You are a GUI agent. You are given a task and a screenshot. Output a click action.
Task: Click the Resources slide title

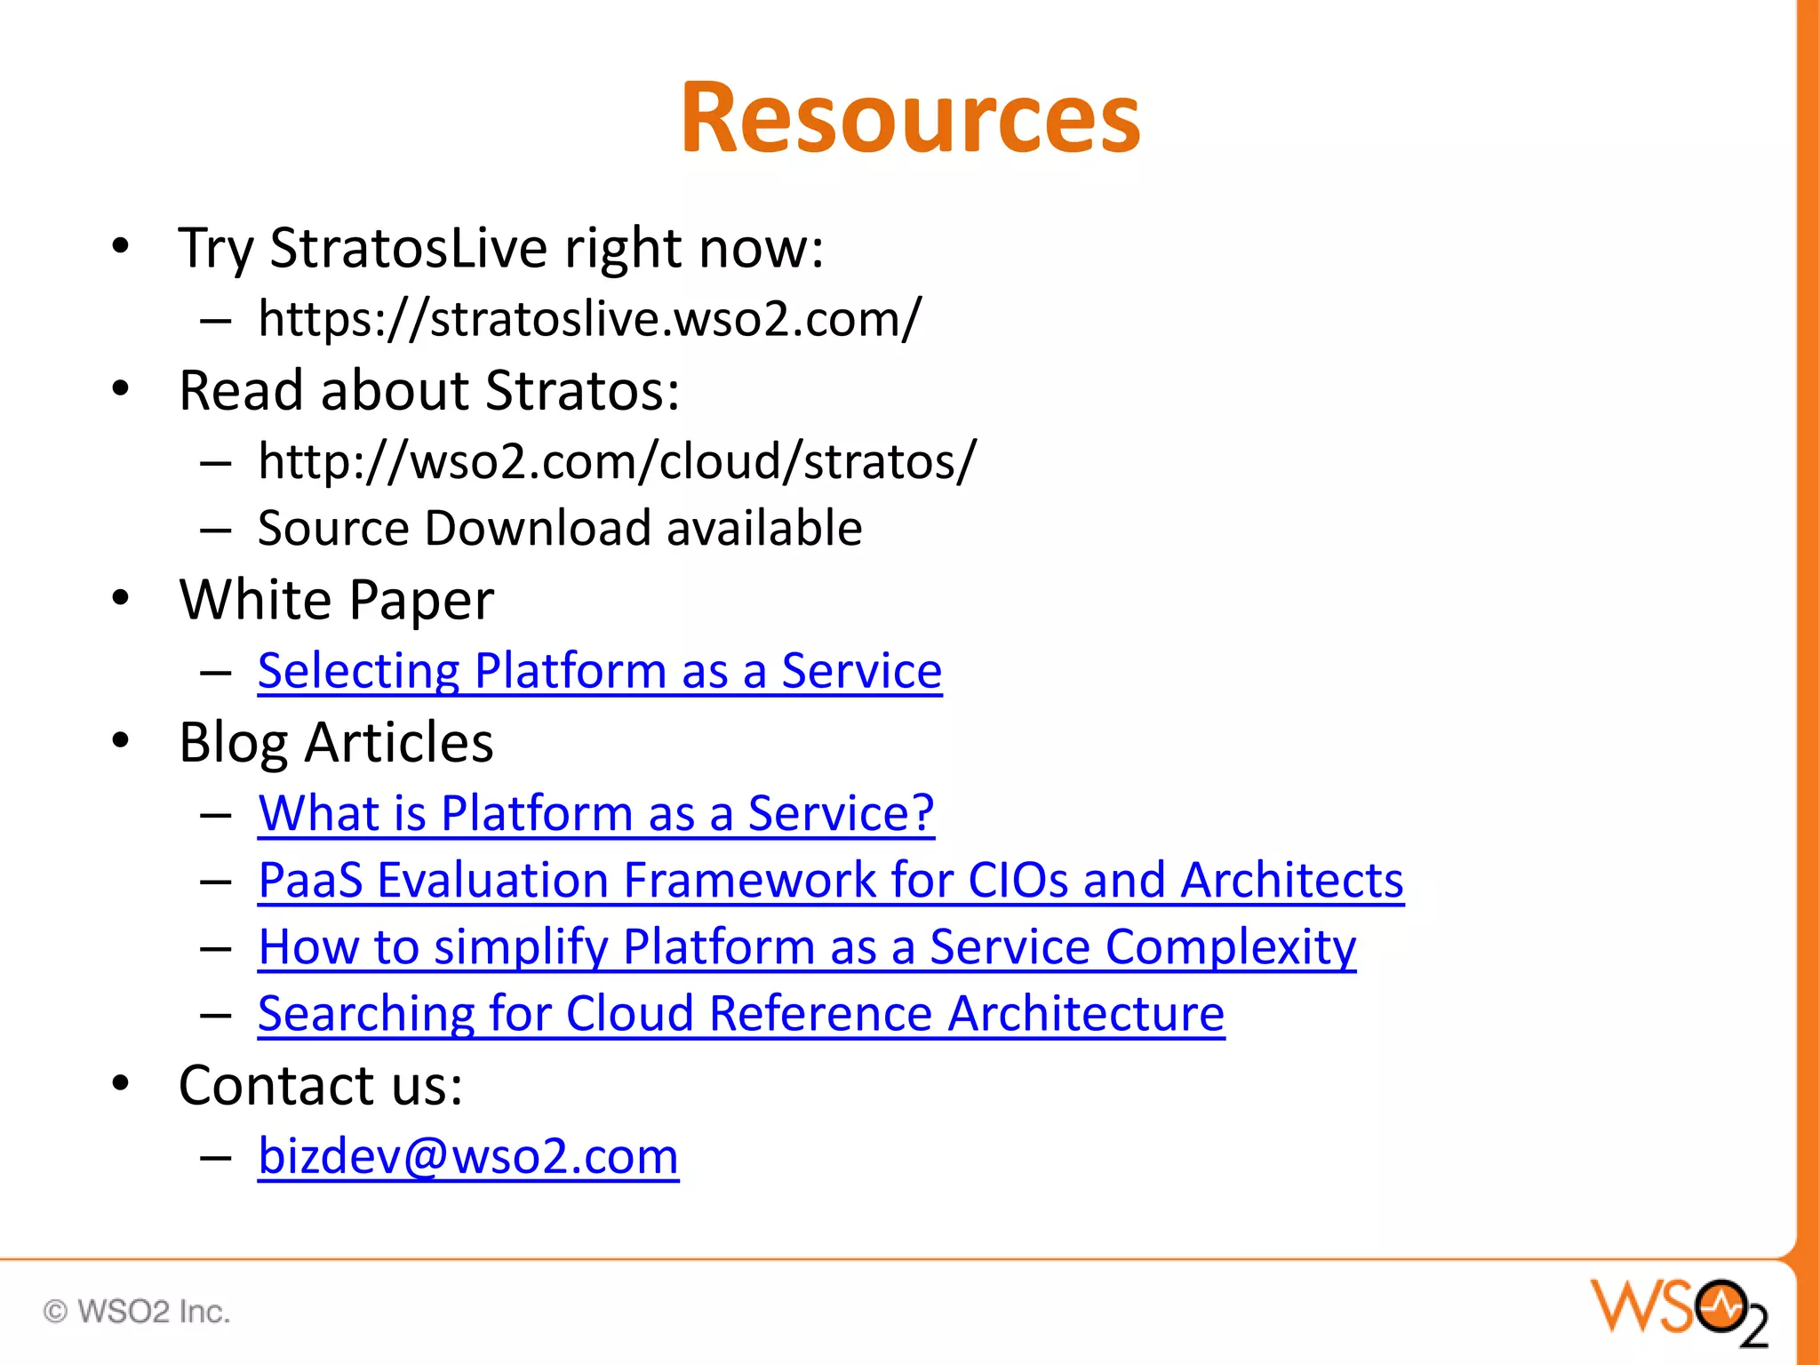[x=910, y=118]
